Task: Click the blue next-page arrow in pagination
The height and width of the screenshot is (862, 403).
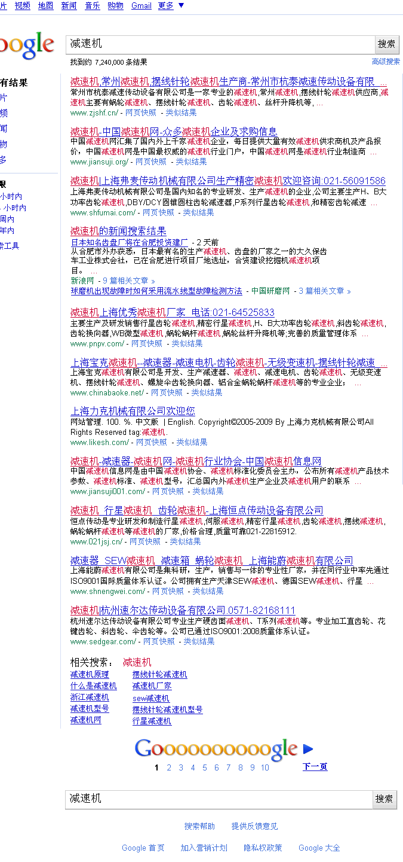Action: 308,748
